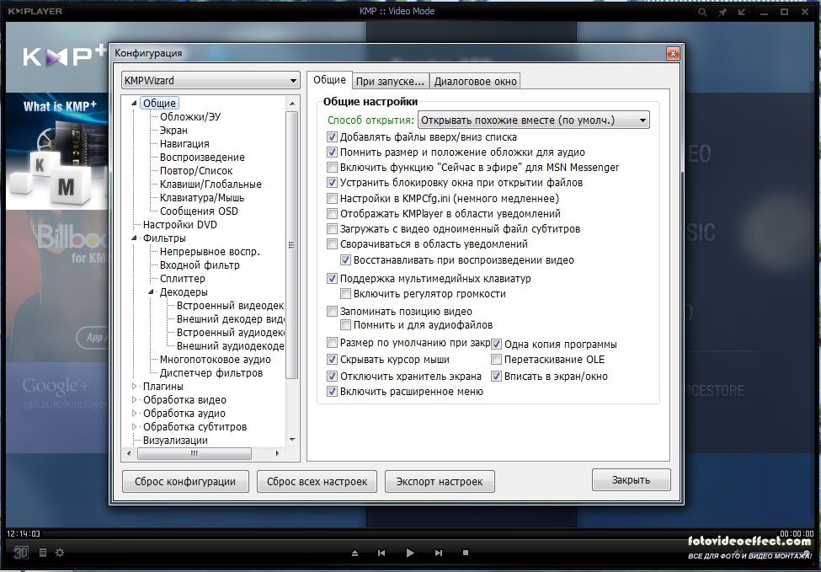Toggle the 3D mode icon

(x=20, y=552)
